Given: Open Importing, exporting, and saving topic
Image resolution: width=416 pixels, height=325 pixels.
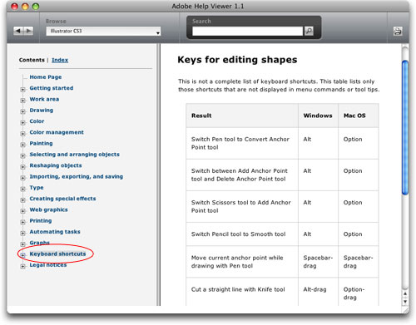Looking at the screenshot, I should [x=76, y=176].
